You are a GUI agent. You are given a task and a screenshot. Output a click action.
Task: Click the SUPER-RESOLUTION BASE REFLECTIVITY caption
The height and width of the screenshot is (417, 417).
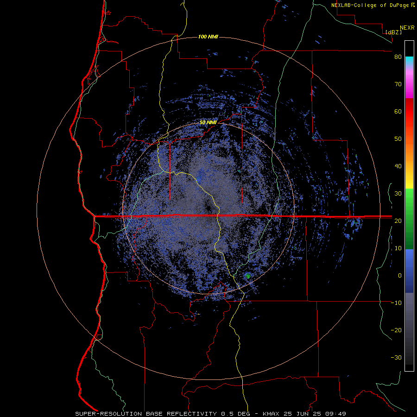click(x=146, y=414)
